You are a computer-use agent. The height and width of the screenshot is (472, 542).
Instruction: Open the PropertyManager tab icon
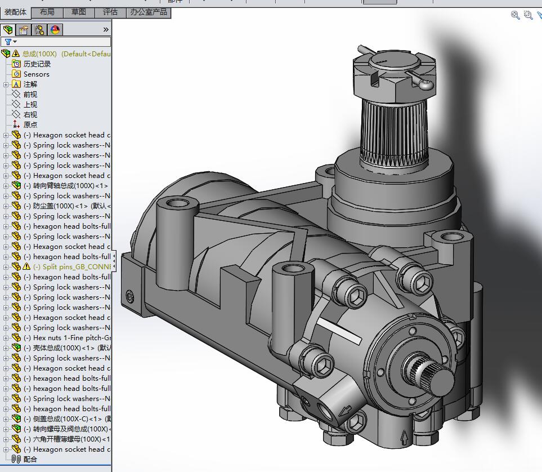pyautogui.click(x=24, y=30)
